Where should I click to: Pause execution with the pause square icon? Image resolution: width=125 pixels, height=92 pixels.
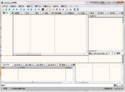17,10
